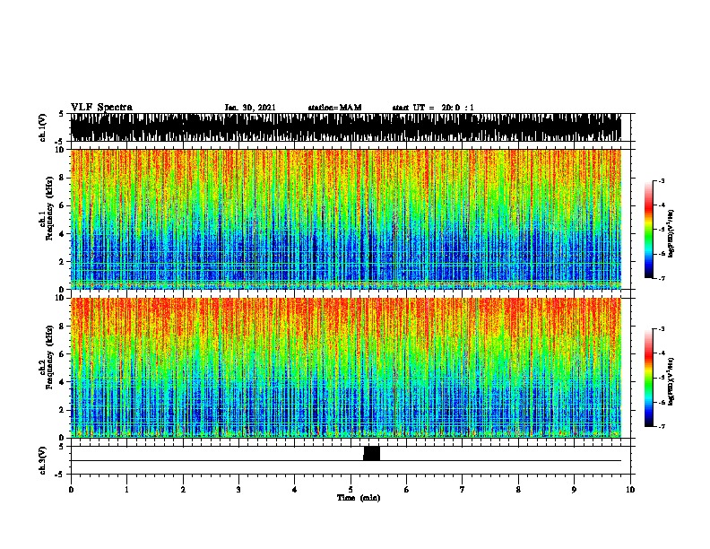Click the ch.2 "Frequency (kHz)" axis label

coord(49,357)
